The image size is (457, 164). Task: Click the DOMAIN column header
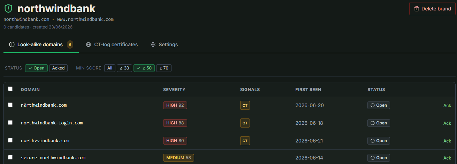tap(30, 89)
